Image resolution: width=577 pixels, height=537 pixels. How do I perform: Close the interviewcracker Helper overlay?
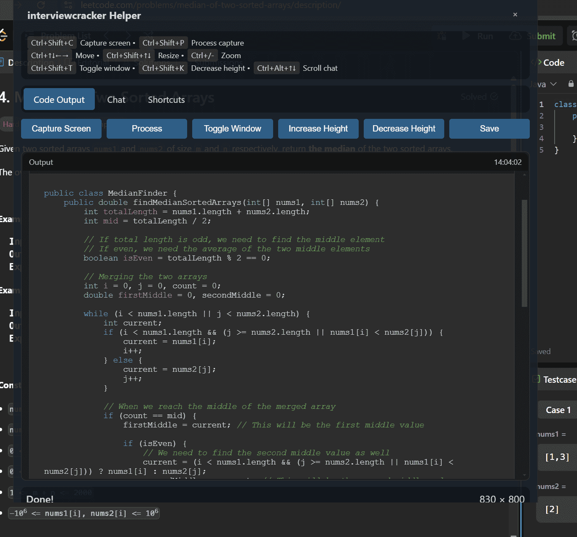515,14
